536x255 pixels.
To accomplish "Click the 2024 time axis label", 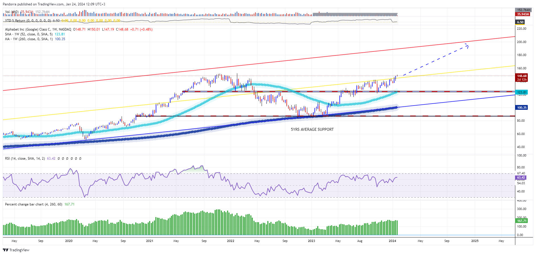I will point(393,241).
